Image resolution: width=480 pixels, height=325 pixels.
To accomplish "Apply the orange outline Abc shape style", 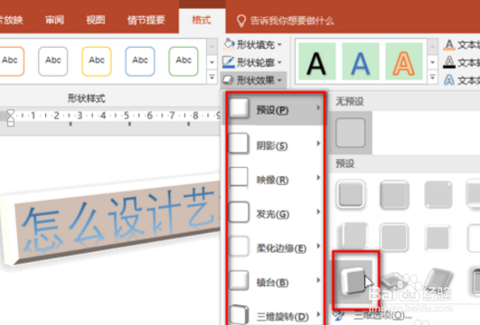I will point(10,61).
